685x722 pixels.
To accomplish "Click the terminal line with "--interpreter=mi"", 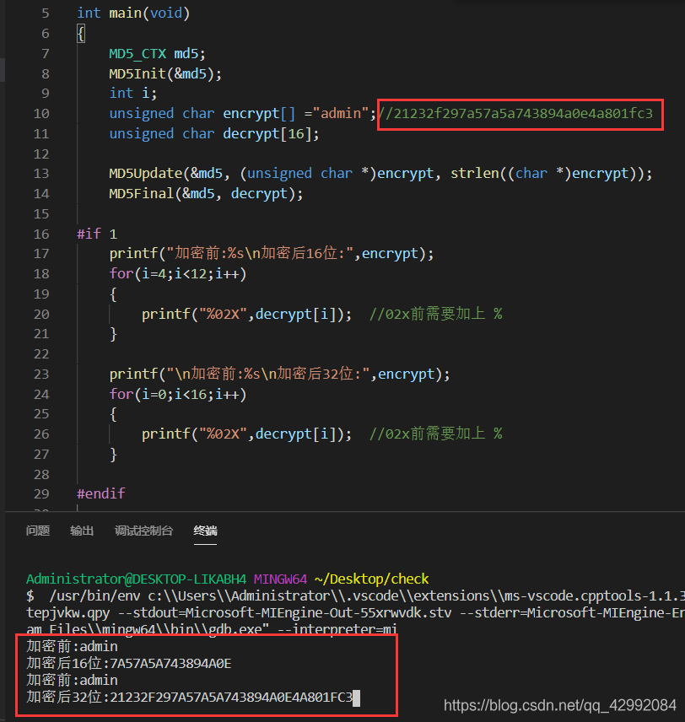I will pos(212,629).
